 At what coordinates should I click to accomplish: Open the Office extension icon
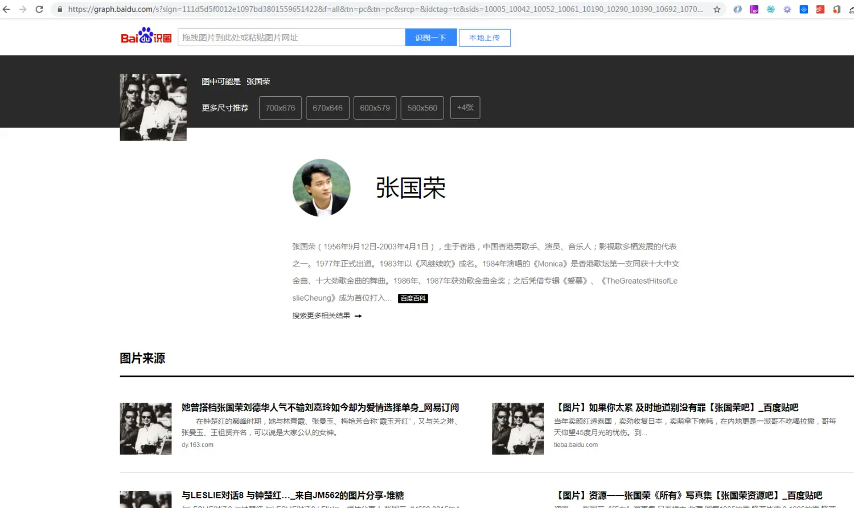836,9
